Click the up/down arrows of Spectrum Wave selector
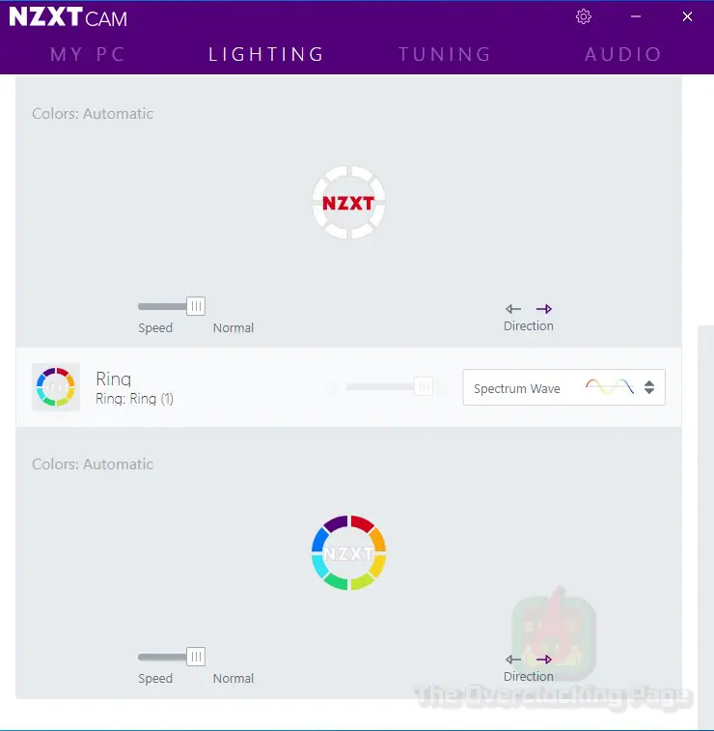Viewport: 714px width, 731px height. tap(649, 387)
